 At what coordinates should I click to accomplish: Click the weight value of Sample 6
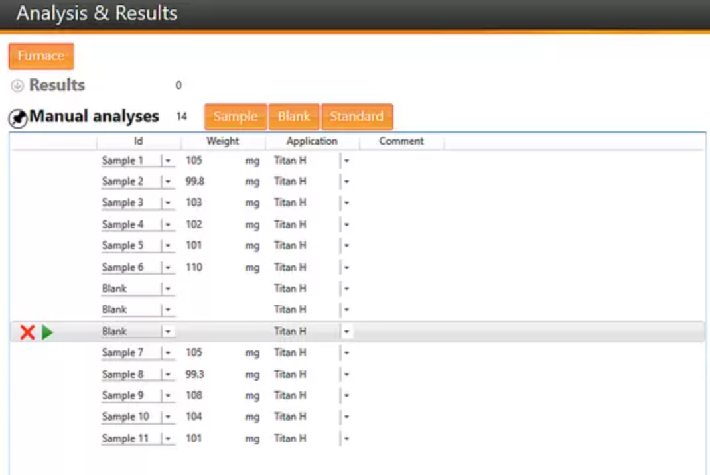(194, 267)
